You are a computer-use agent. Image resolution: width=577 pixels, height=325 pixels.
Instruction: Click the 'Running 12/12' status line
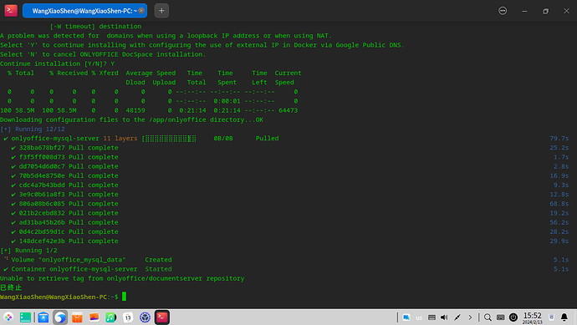click(33, 129)
